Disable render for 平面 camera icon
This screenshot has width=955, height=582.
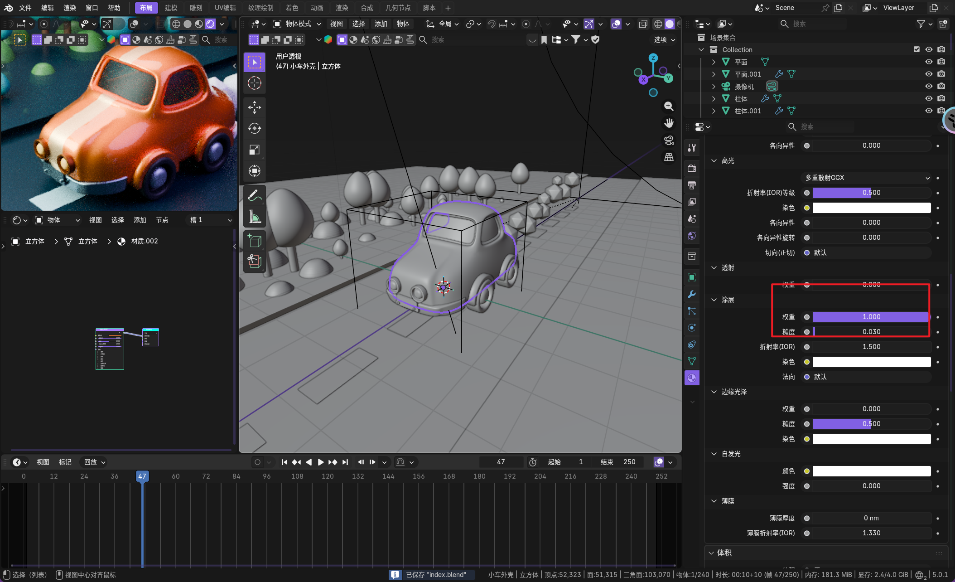point(941,62)
